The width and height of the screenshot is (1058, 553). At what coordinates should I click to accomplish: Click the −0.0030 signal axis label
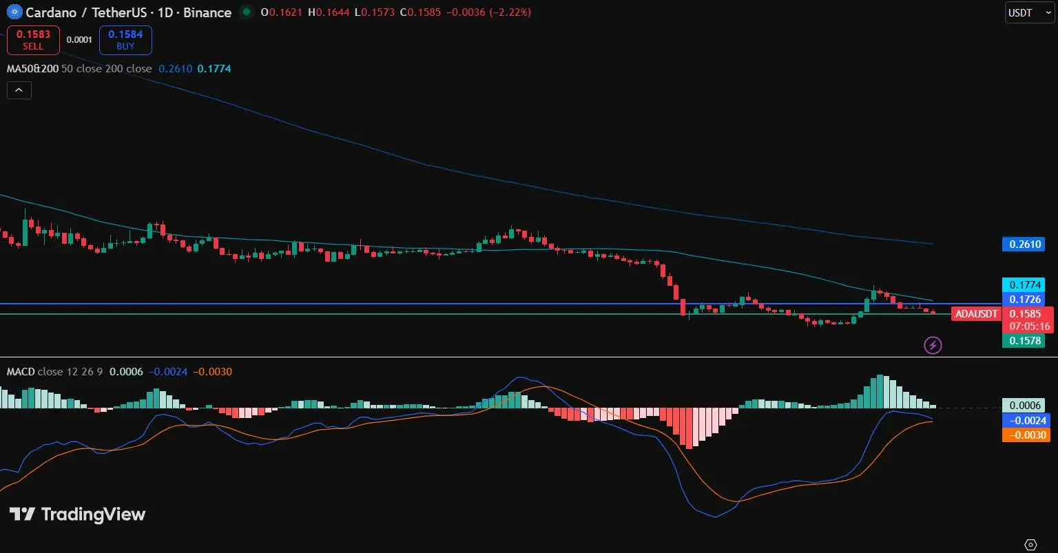[x=1026, y=435]
